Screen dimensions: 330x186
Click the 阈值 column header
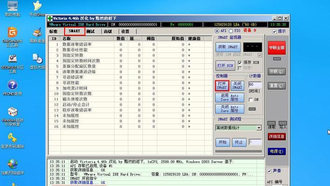149,39
